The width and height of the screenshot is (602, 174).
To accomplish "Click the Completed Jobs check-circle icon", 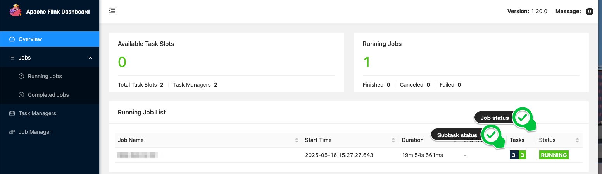I will (x=21, y=95).
